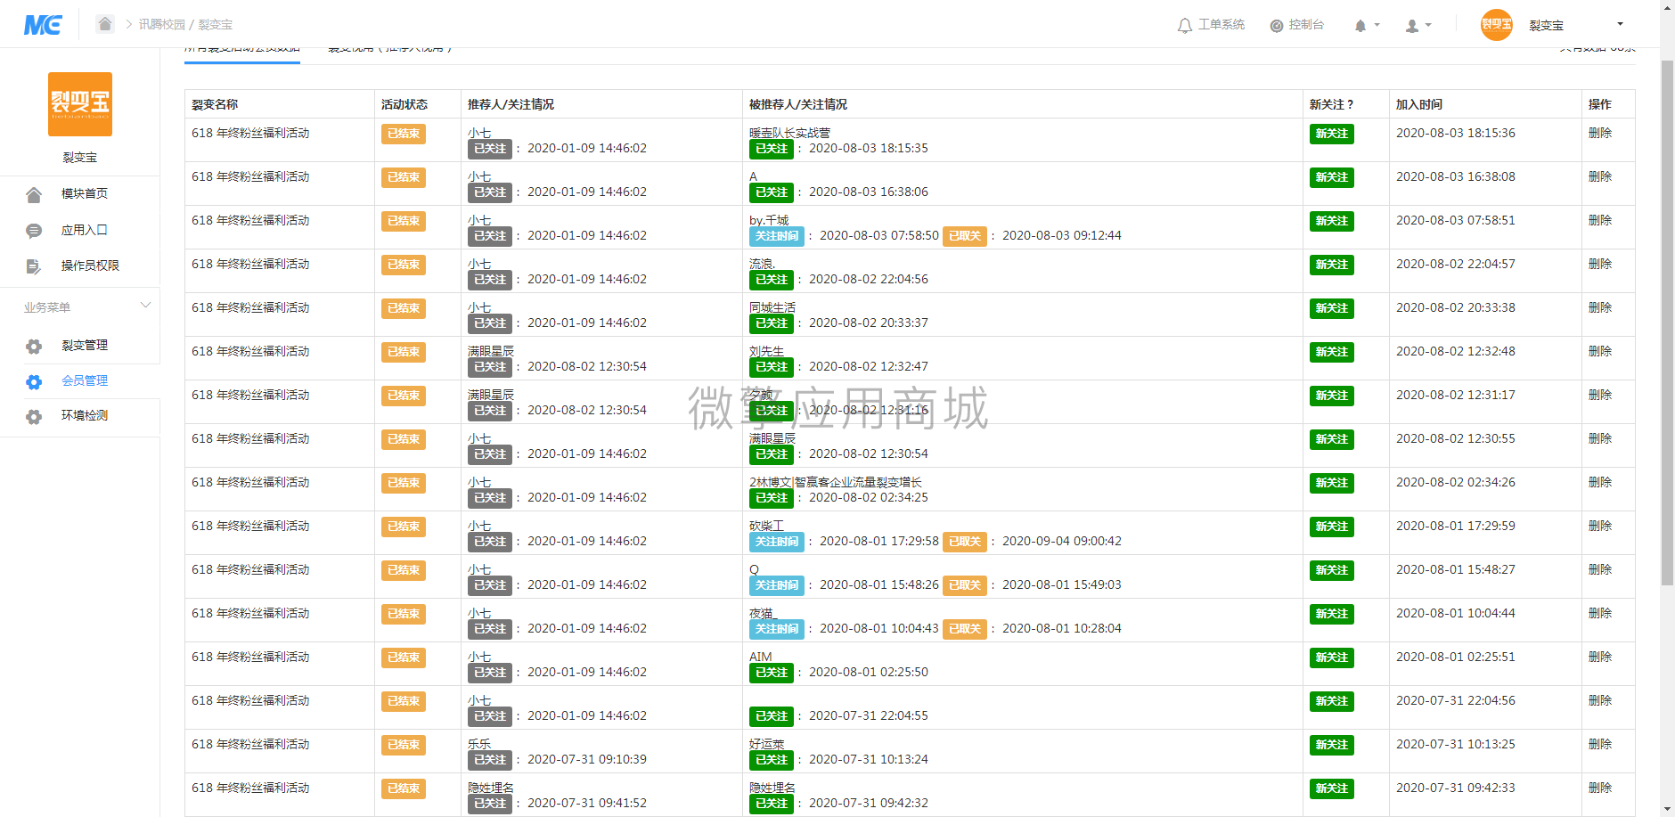Select 会员管理 menu item
This screenshot has width=1675, height=817.
[x=85, y=380]
